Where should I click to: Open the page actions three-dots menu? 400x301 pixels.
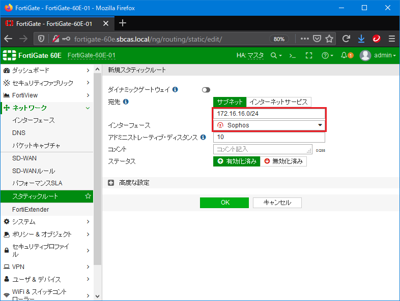click(x=305, y=39)
